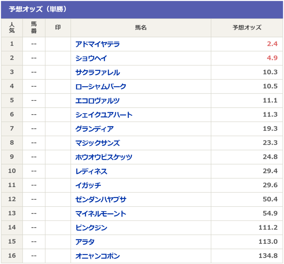The image size is (284, 264).
Task: Select the マイネルモーント link
Action: [x=100, y=214]
